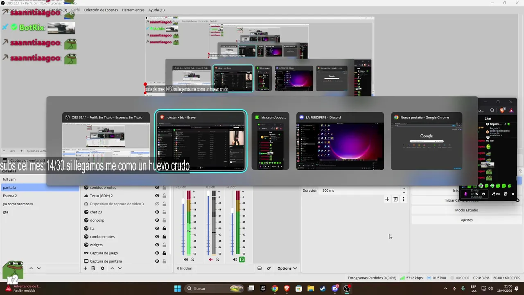Screen dimensions: 524x295
Task: Unlock the Captura de juego source
Action: pyautogui.click(x=164, y=253)
